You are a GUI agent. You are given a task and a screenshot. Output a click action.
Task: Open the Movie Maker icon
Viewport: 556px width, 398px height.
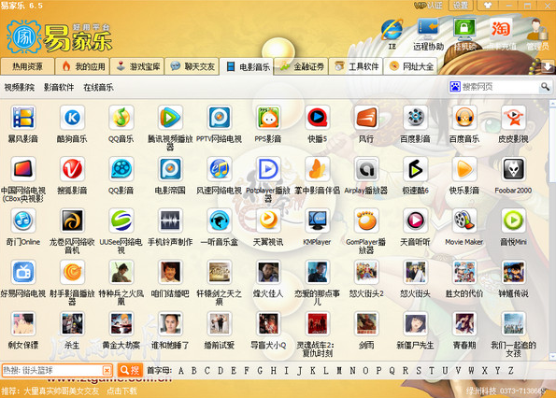click(464, 220)
